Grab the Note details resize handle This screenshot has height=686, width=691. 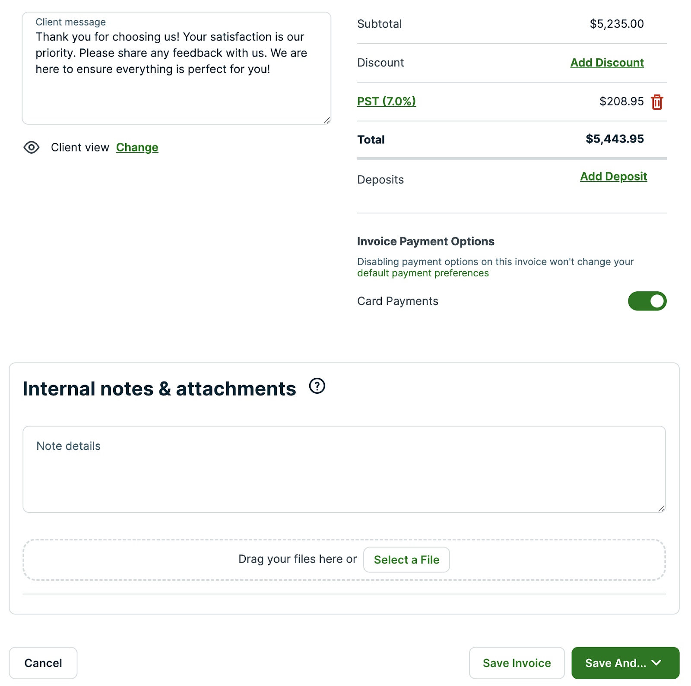661,509
